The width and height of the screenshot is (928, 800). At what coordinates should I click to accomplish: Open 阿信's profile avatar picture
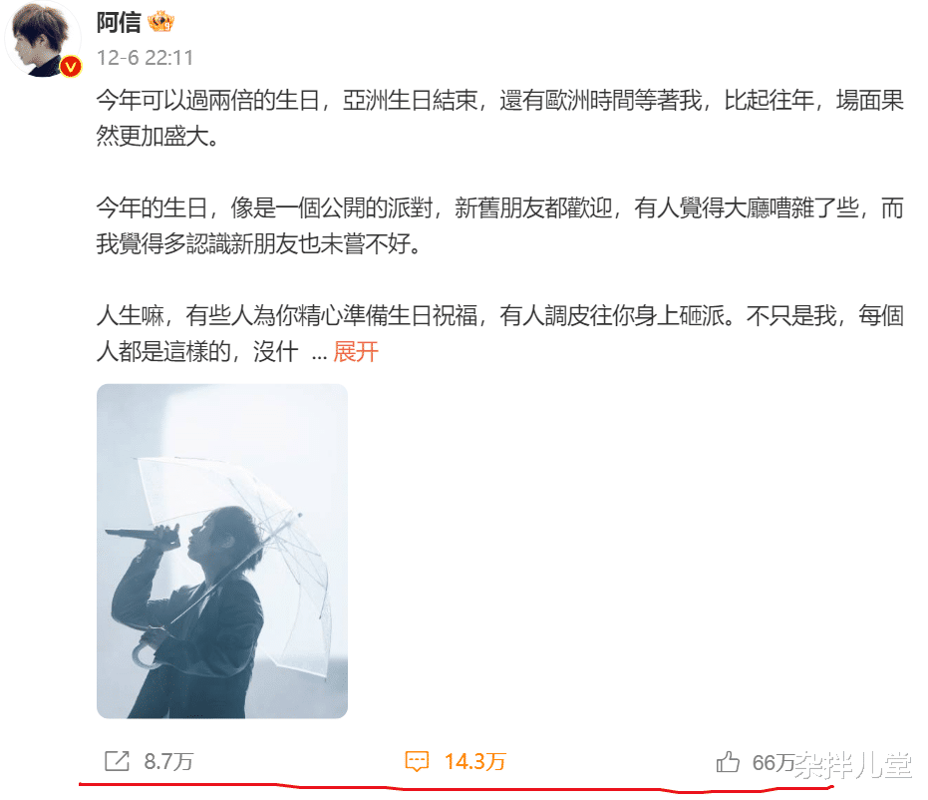point(43,39)
